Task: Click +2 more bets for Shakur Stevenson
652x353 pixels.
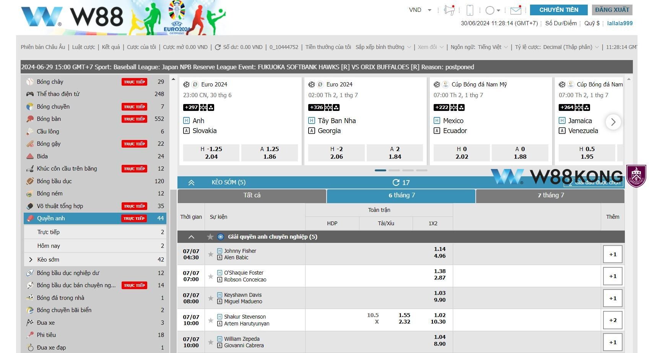Action: pos(613,320)
